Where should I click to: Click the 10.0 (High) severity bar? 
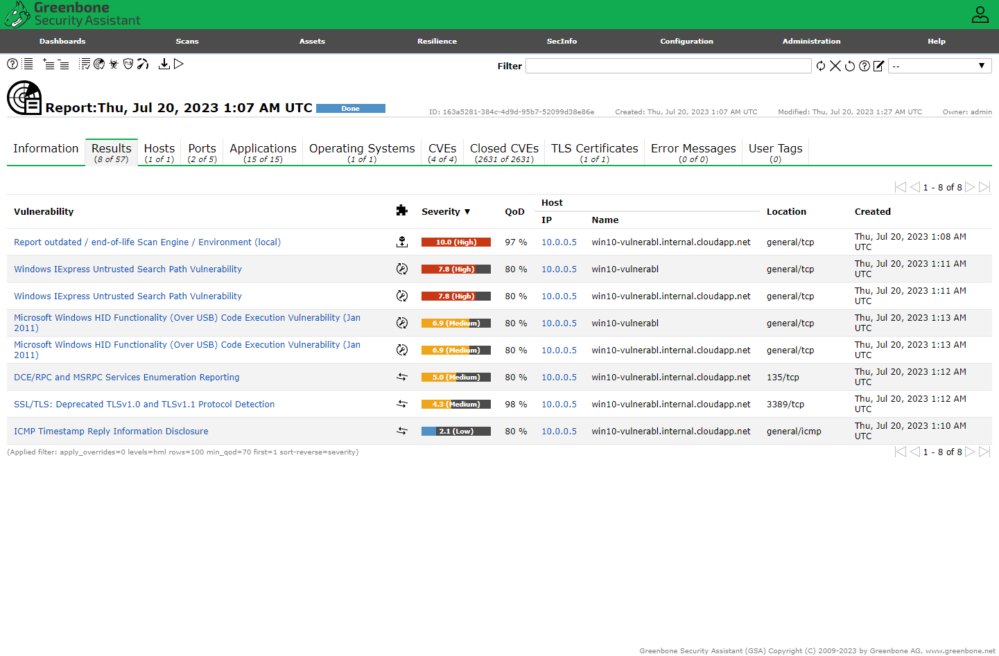pyautogui.click(x=456, y=242)
